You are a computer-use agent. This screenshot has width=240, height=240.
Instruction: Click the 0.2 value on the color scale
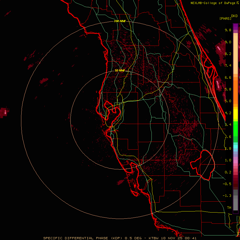tap(228, 172)
